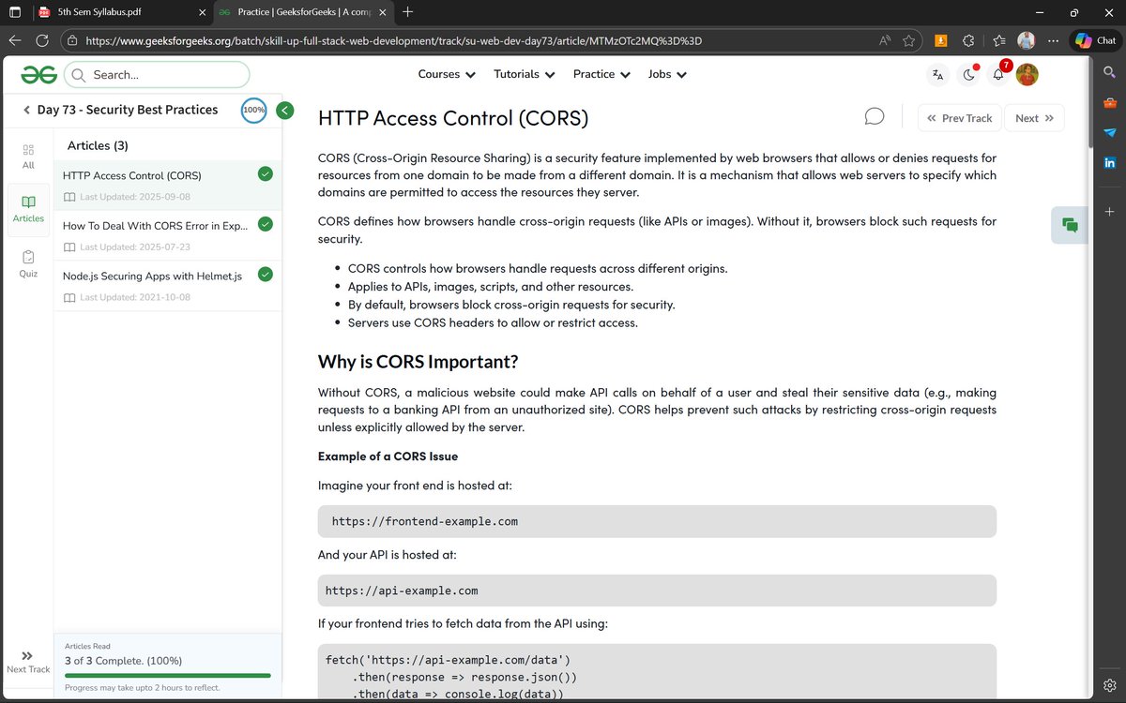Open your profile avatar menu

pos(1027,74)
